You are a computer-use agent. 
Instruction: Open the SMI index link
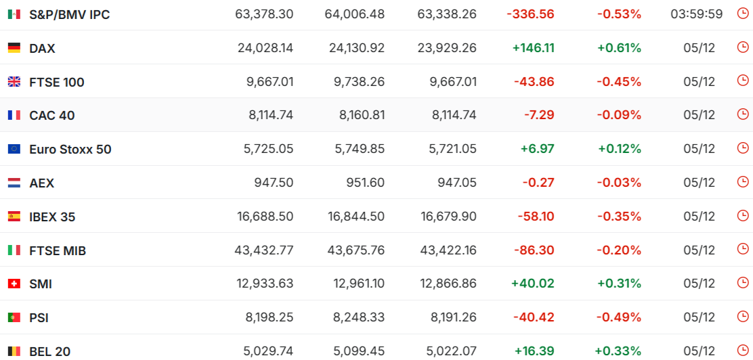coord(41,284)
